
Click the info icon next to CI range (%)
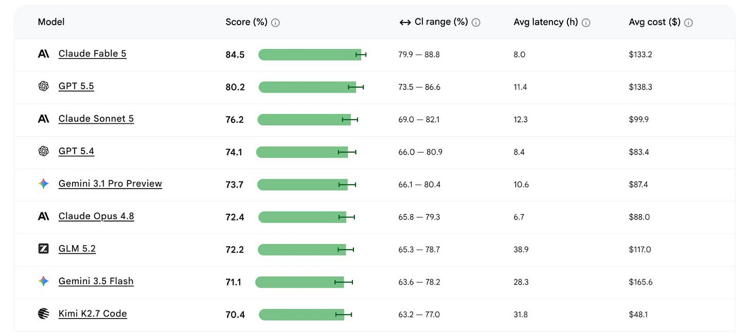[x=476, y=23]
